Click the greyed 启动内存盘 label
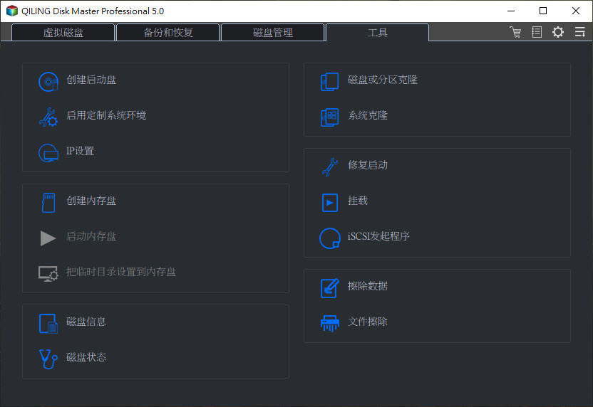Image resolution: width=593 pixels, height=407 pixels. click(x=91, y=236)
